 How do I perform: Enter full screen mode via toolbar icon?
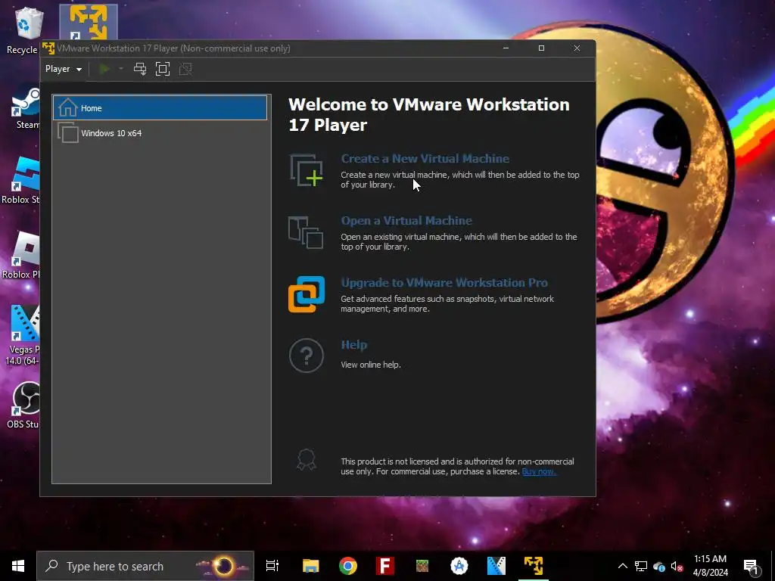pyautogui.click(x=163, y=69)
